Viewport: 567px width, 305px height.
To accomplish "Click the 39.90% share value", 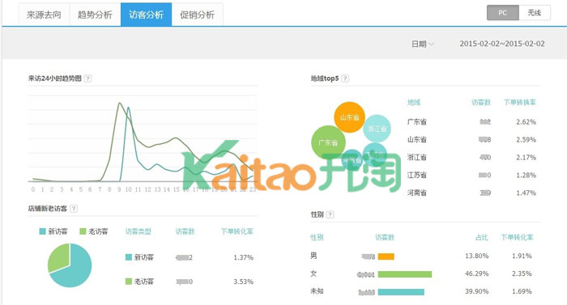I will coord(476,291).
